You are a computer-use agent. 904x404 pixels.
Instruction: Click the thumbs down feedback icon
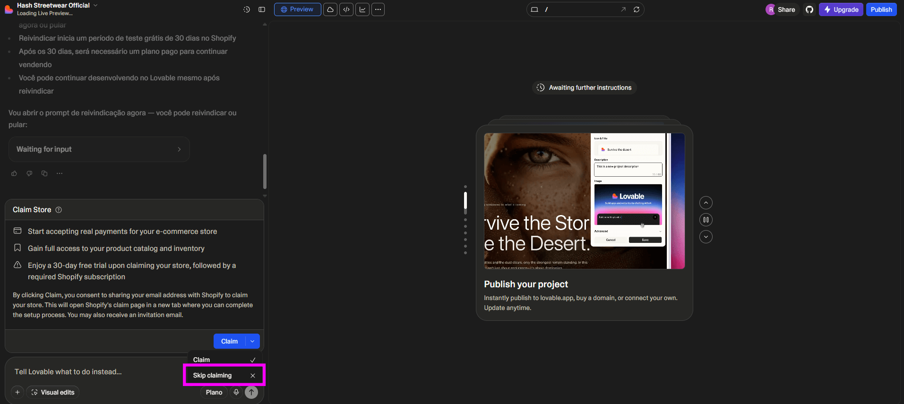(x=29, y=173)
